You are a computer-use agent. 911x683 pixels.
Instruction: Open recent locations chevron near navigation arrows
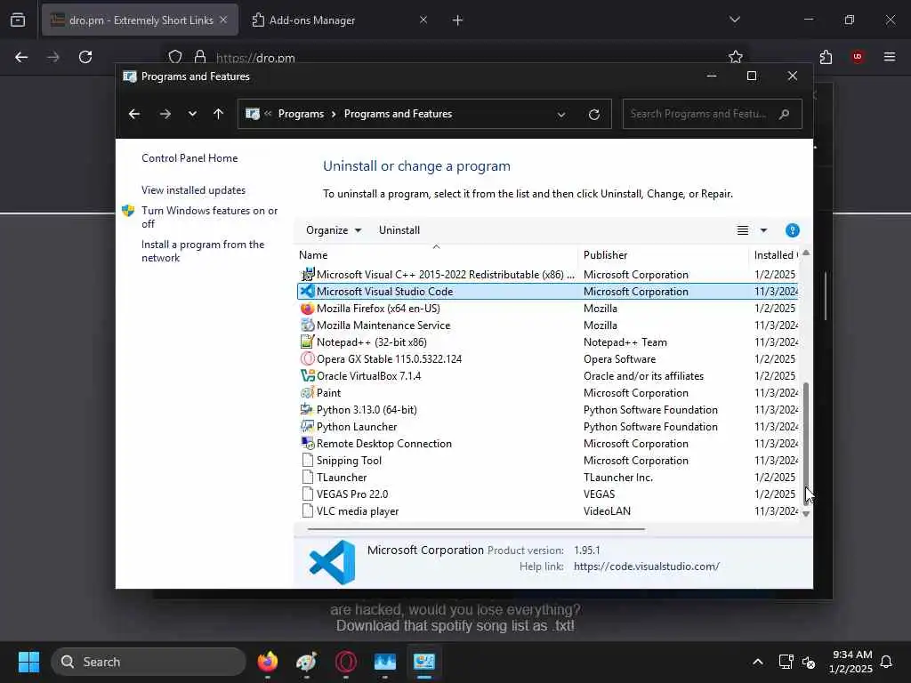tap(192, 114)
